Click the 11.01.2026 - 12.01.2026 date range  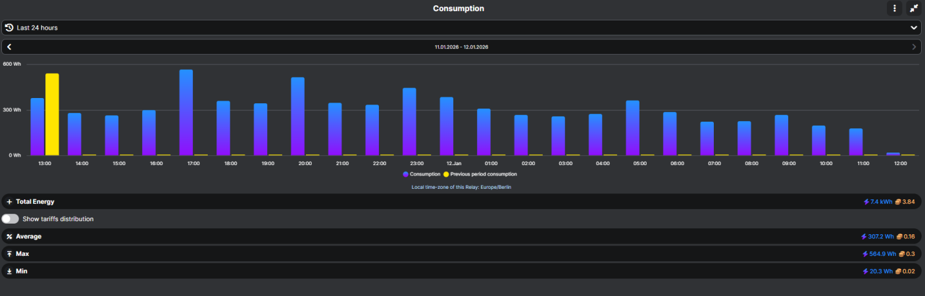[461, 47]
